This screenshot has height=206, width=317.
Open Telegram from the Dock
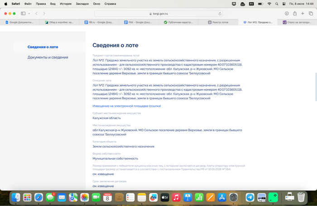click(250, 197)
